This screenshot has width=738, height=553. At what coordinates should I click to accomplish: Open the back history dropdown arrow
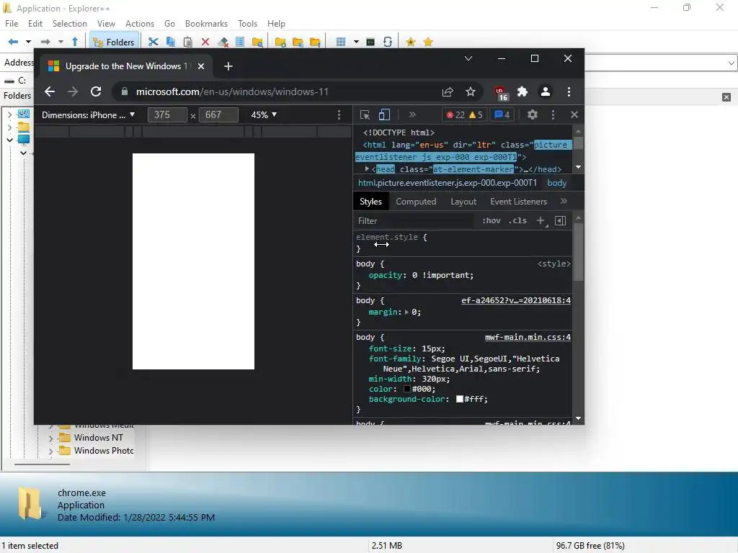point(28,42)
